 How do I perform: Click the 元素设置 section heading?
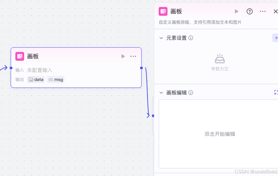(176, 38)
